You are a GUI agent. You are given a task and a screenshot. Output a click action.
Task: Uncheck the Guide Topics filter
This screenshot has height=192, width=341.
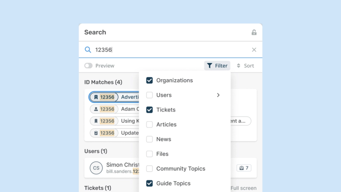coord(150,183)
